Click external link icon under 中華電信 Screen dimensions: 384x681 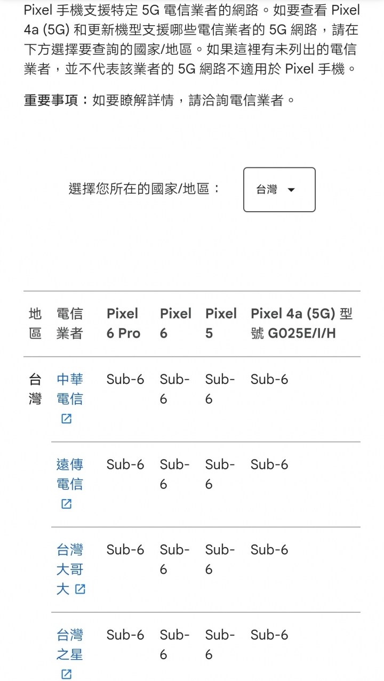(x=66, y=419)
